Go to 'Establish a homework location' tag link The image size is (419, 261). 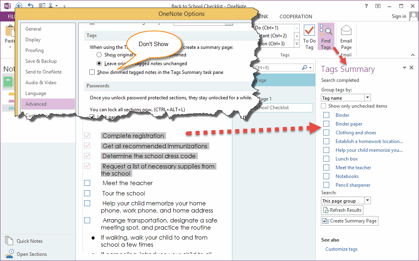[369, 141]
